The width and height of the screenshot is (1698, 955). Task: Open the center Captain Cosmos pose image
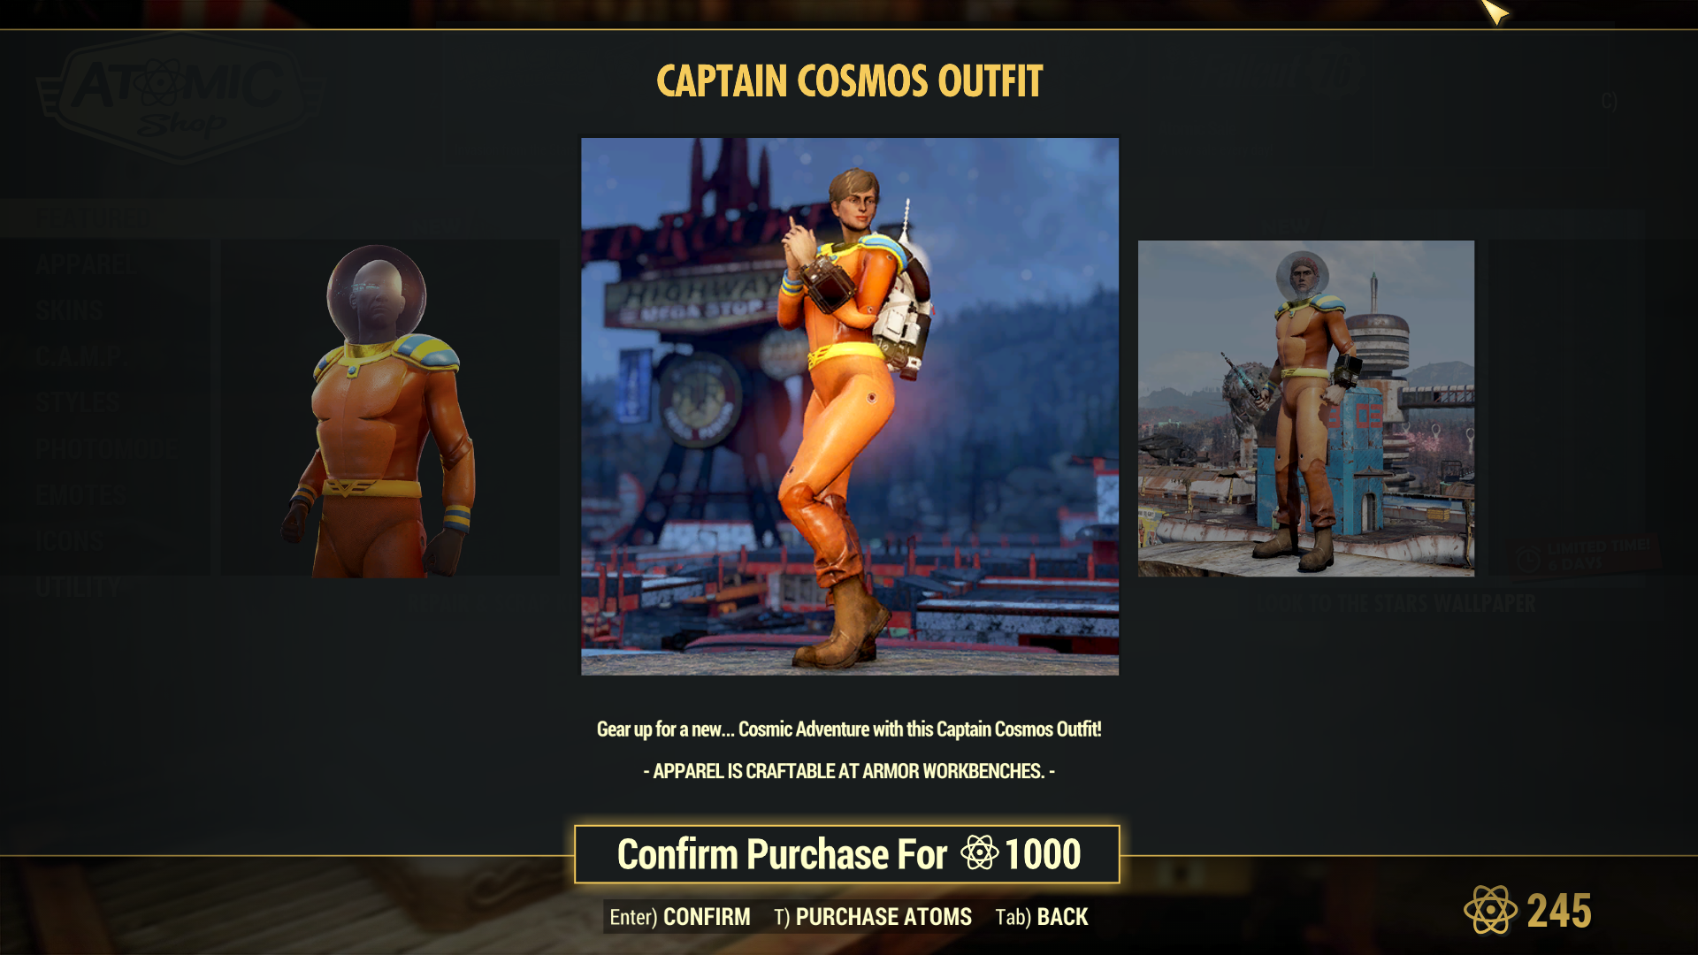850,407
